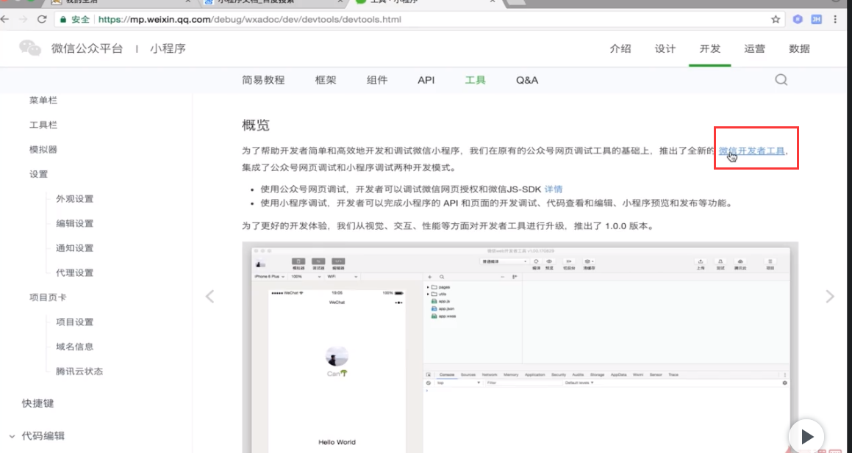Open the documentation search magnifier
The height and width of the screenshot is (453, 852).
(x=781, y=80)
